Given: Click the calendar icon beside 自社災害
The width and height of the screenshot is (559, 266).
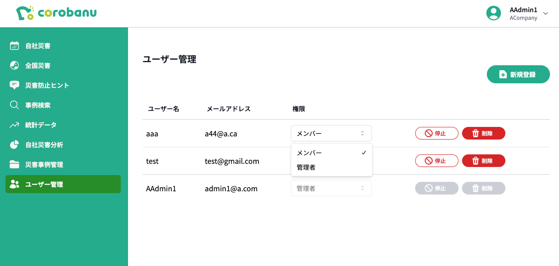Looking at the screenshot, I should point(14,45).
